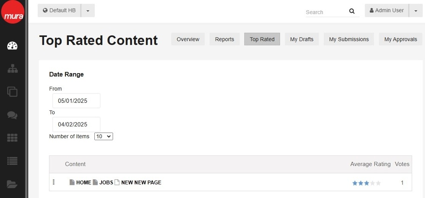
Task: Open the stacked pages components icon
Action: 12,91
